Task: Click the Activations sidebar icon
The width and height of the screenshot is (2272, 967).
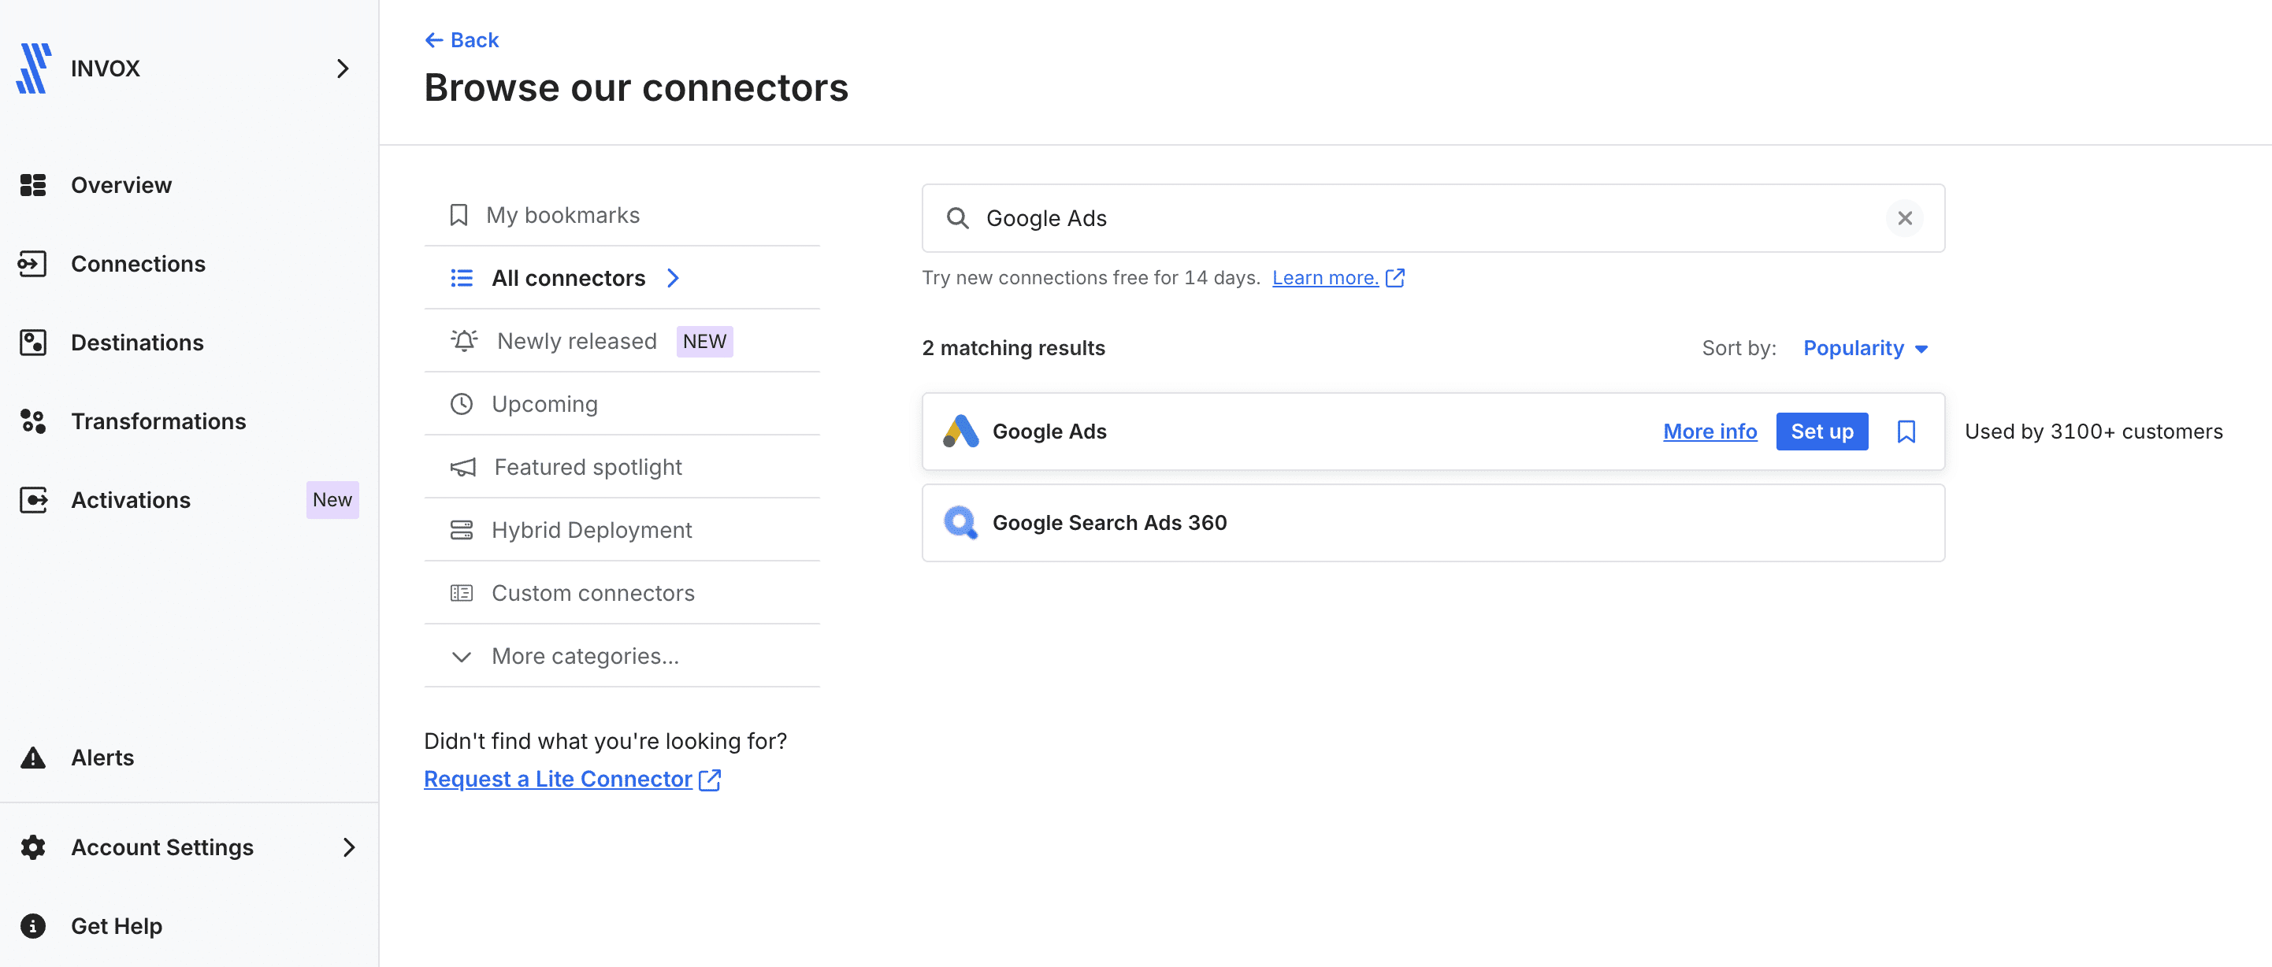Action: [x=32, y=500]
